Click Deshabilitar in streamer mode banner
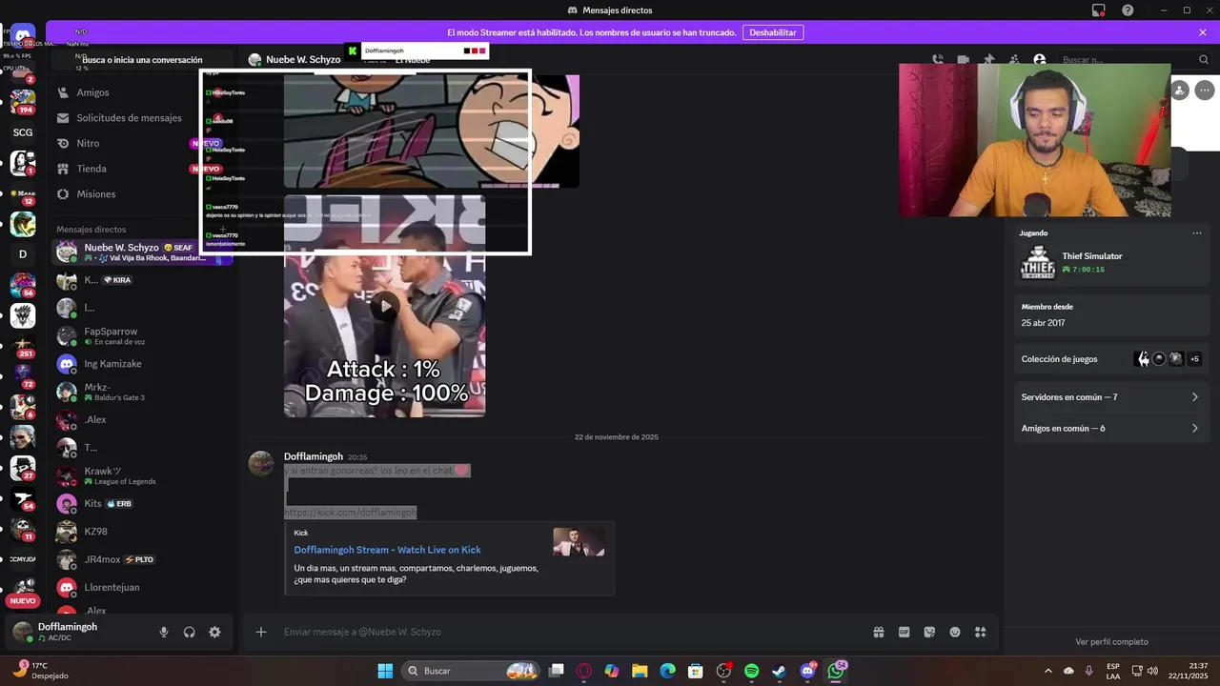 (x=773, y=32)
